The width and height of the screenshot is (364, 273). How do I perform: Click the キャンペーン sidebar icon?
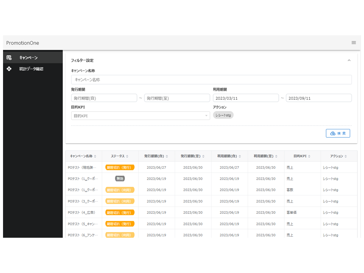click(9, 58)
